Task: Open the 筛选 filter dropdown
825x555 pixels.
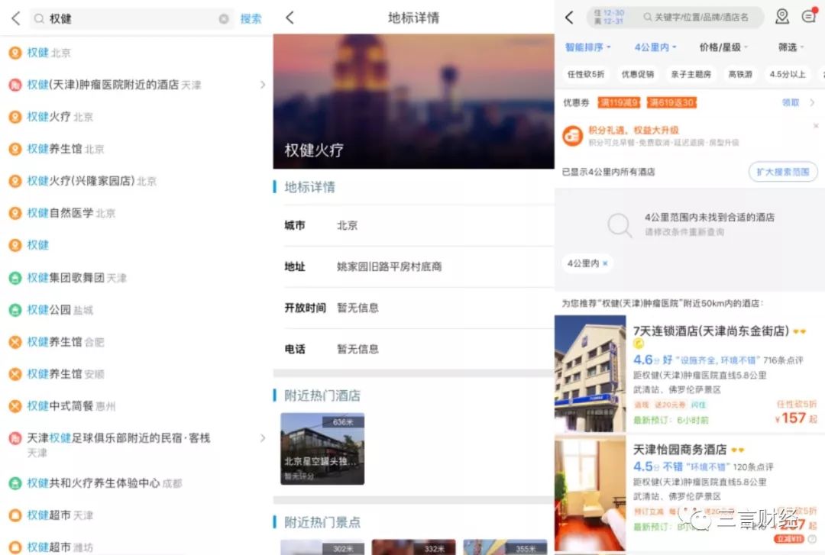Action: (x=791, y=47)
